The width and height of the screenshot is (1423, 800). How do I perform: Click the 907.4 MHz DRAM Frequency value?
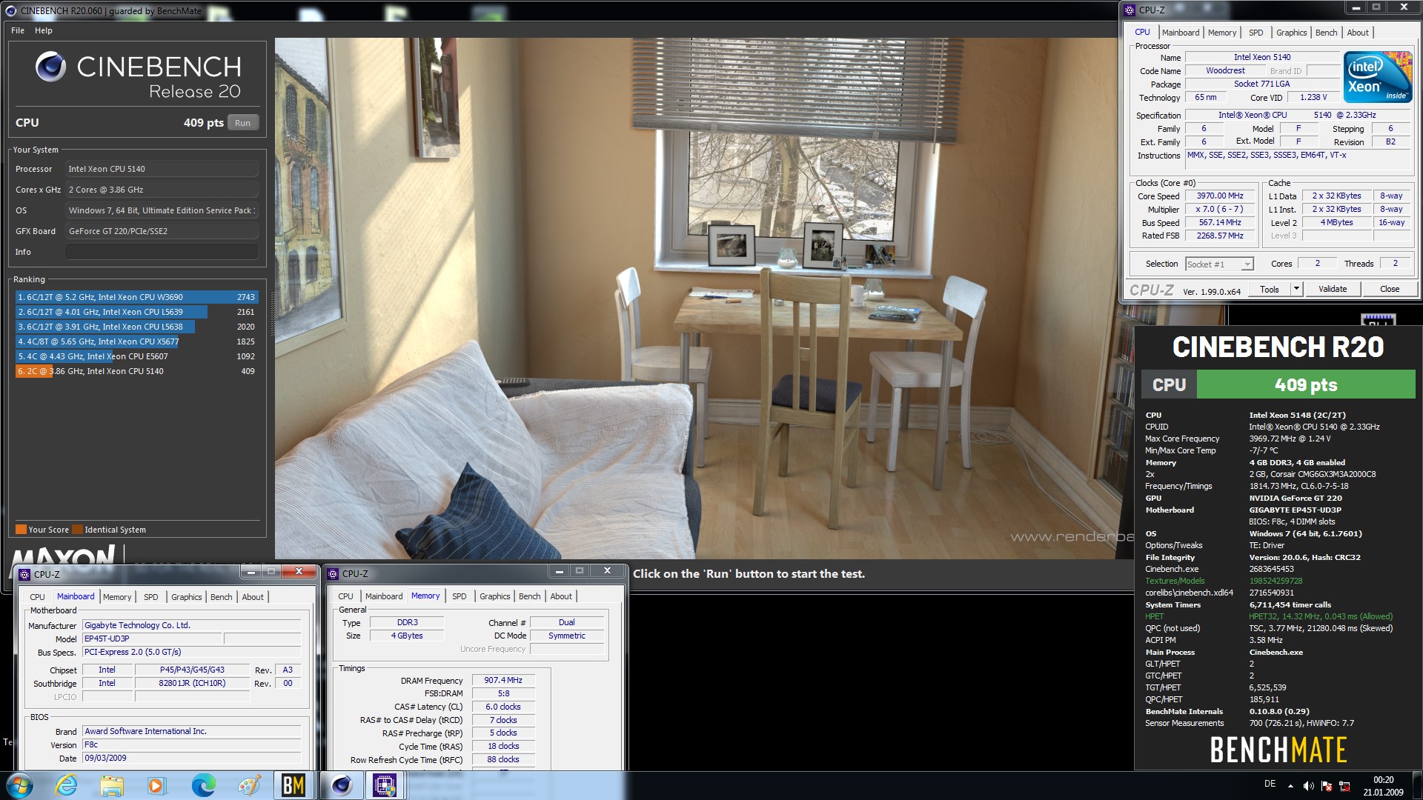[x=503, y=680]
